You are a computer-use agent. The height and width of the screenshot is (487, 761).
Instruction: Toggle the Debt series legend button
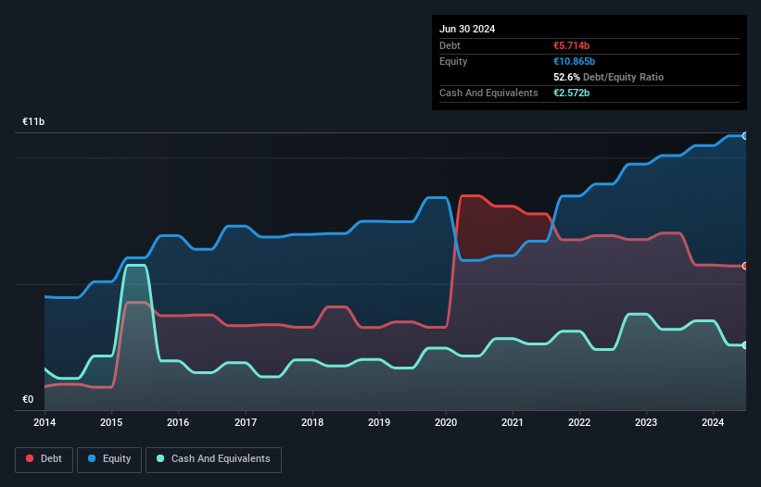(x=44, y=459)
